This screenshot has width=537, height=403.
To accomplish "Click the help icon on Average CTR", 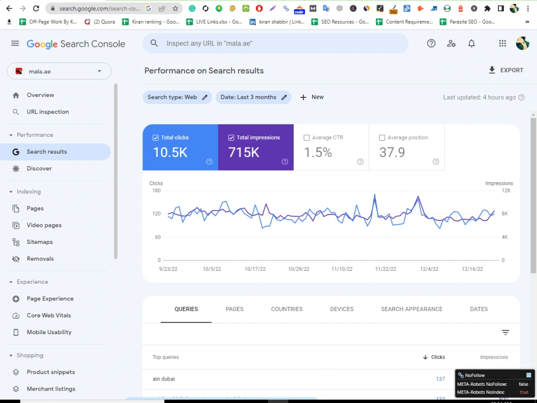I will (360, 162).
